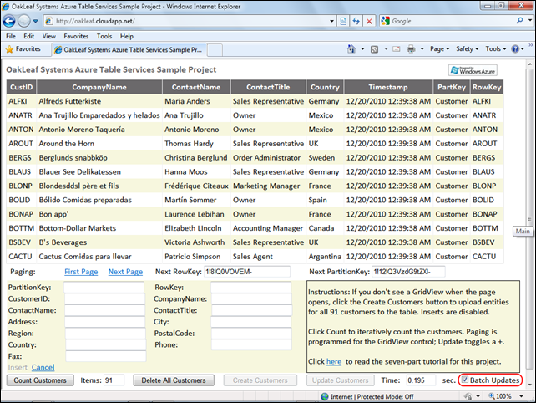Image resolution: width=536 pixels, height=403 pixels.
Task: Click the Print icon in command bar
Action: click(x=410, y=49)
